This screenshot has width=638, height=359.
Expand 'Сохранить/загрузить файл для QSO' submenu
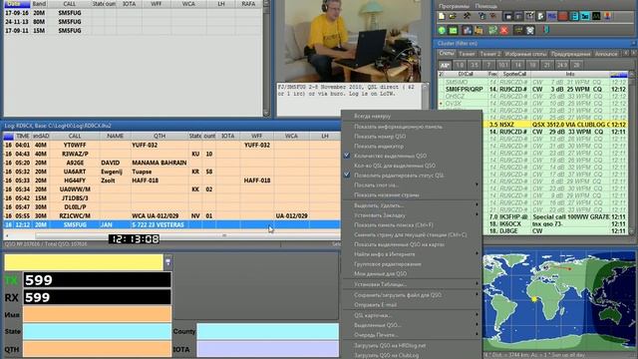pos(411,295)
